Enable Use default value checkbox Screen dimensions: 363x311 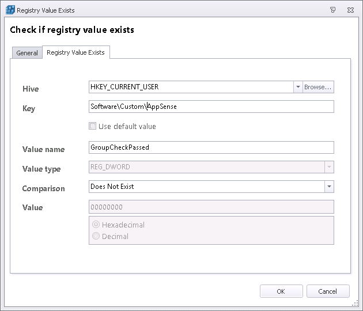click(x=92, y=126)
